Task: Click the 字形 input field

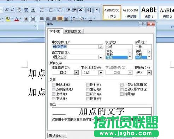Action: [x=119, y=47]
